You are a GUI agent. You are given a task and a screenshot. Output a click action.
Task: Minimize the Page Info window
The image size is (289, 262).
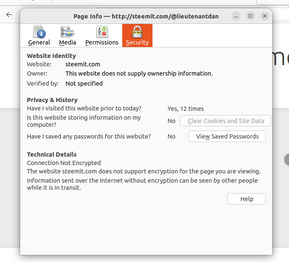236,16
